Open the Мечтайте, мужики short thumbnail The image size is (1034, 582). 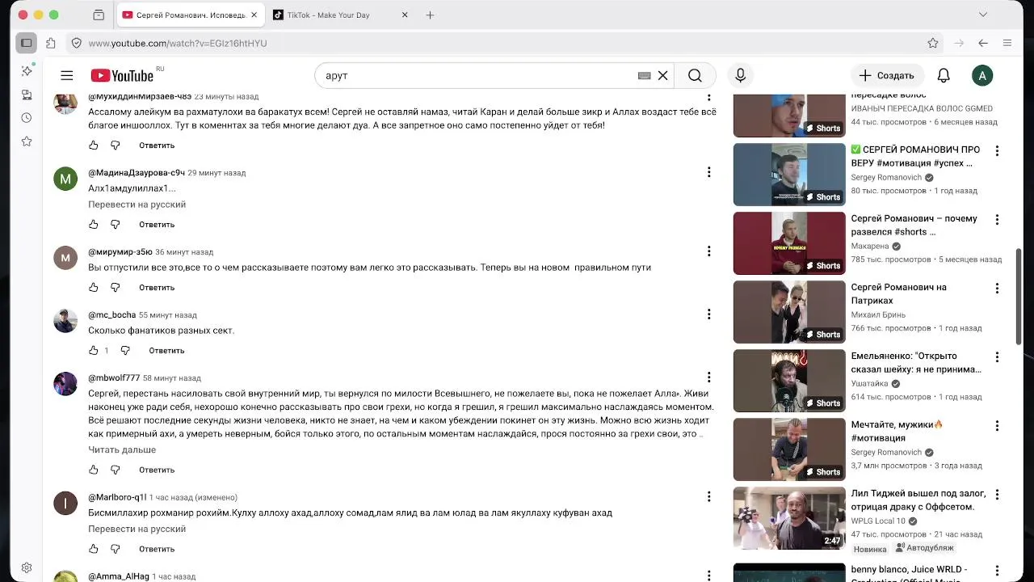[789, 449]
